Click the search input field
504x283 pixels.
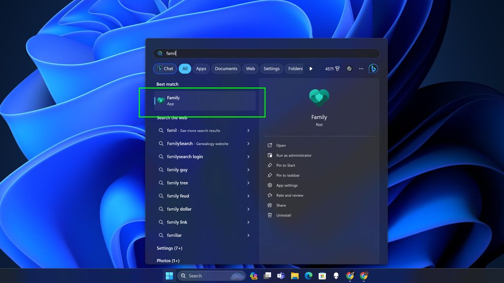coord(267,53)
